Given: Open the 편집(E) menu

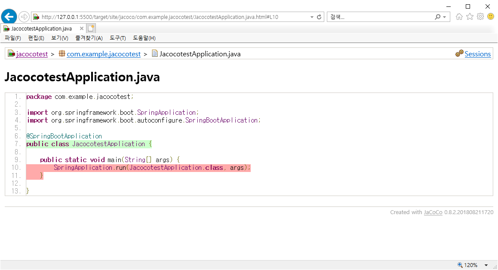Looking at the screenshot, I should [x=36, y=38].
